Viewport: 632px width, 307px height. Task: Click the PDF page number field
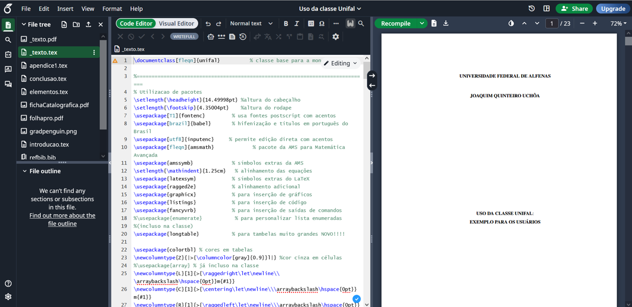coord(551,23)
